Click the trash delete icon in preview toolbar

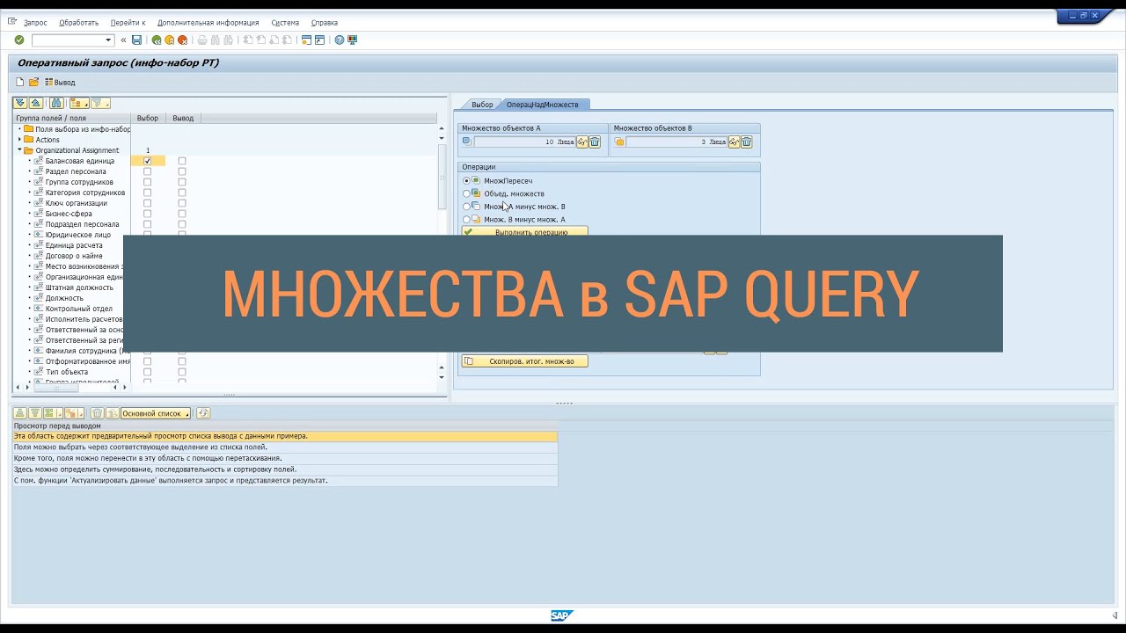click(x=98, y=413)
